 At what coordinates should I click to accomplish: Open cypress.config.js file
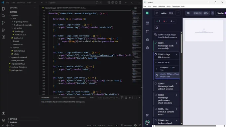18,64
